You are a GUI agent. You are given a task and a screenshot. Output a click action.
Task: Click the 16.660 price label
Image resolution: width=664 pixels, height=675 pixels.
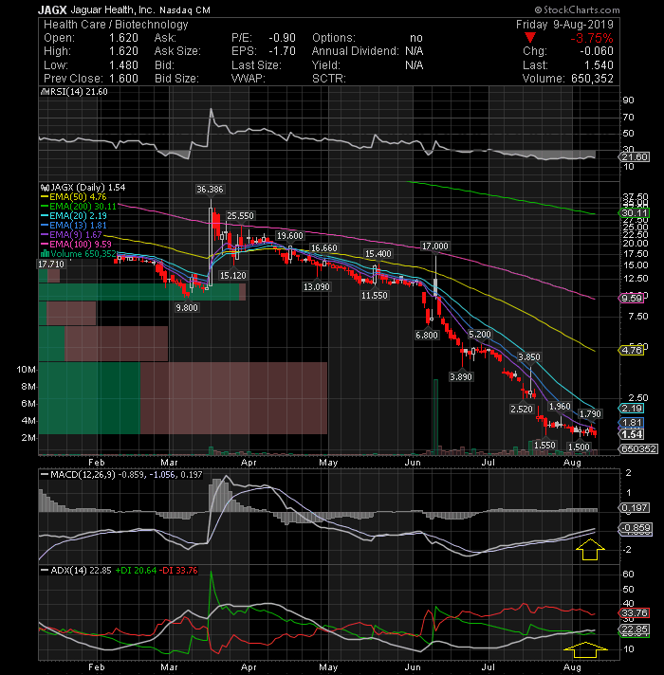pos(324,248)
